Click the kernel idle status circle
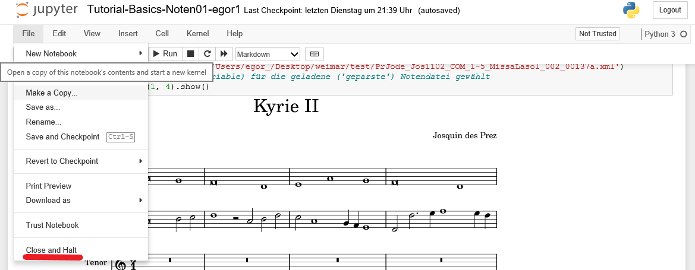Screen dimensions: 695x270 pyautogui.click(x=683, y=34)
